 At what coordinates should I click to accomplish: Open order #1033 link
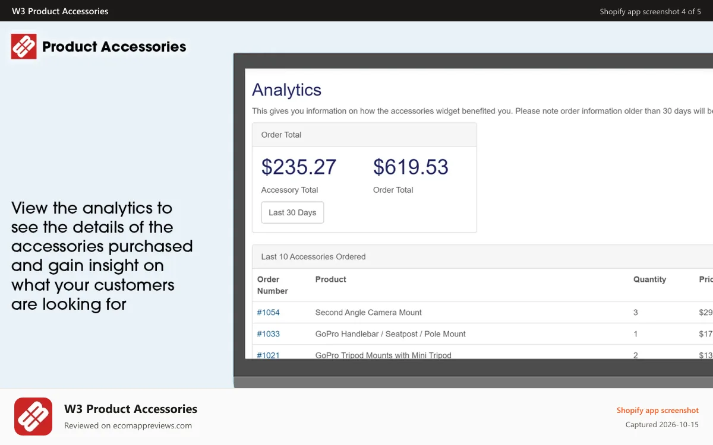tap(268, 333)
